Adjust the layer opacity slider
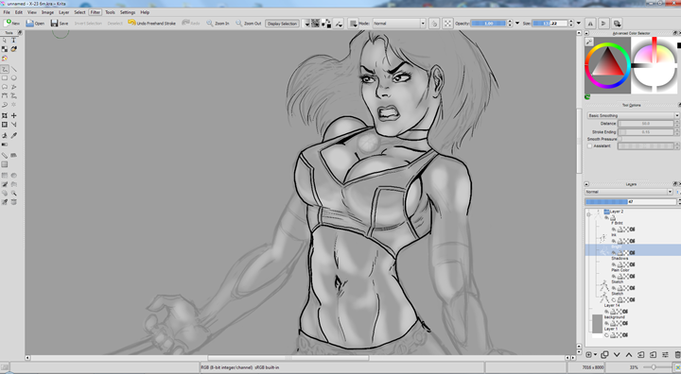The height and width of the screenshot is (374, 681). (x=630, y=202)
